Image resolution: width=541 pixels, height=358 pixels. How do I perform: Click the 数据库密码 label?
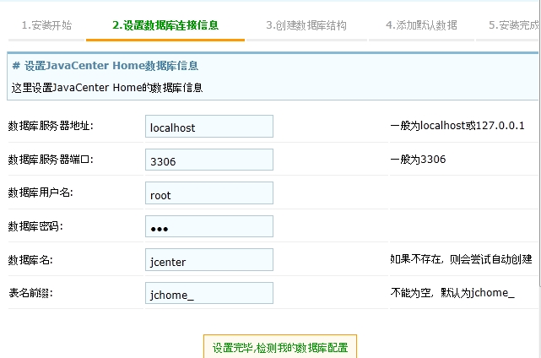click(x=35, y=226)
